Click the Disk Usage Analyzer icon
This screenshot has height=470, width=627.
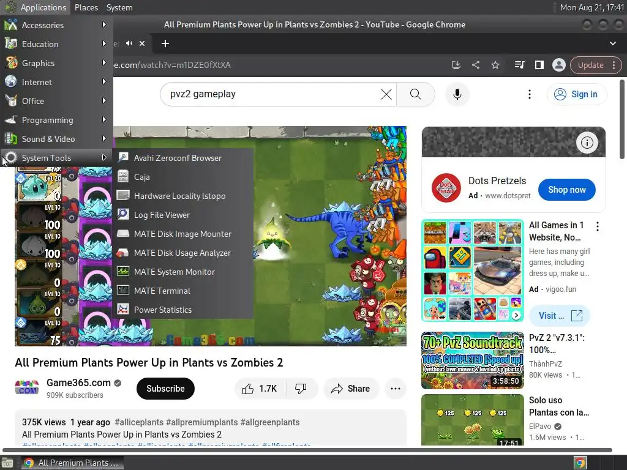[122, 252]
